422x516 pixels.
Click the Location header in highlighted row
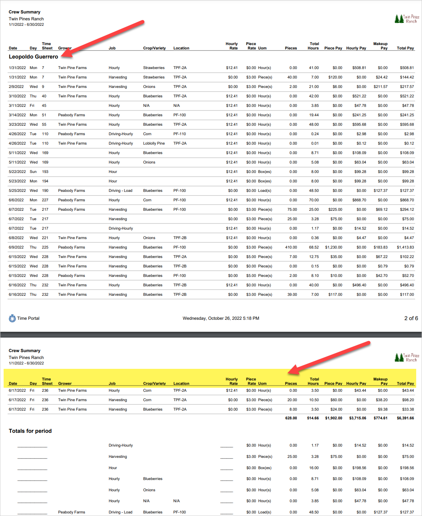pos(181,383)
